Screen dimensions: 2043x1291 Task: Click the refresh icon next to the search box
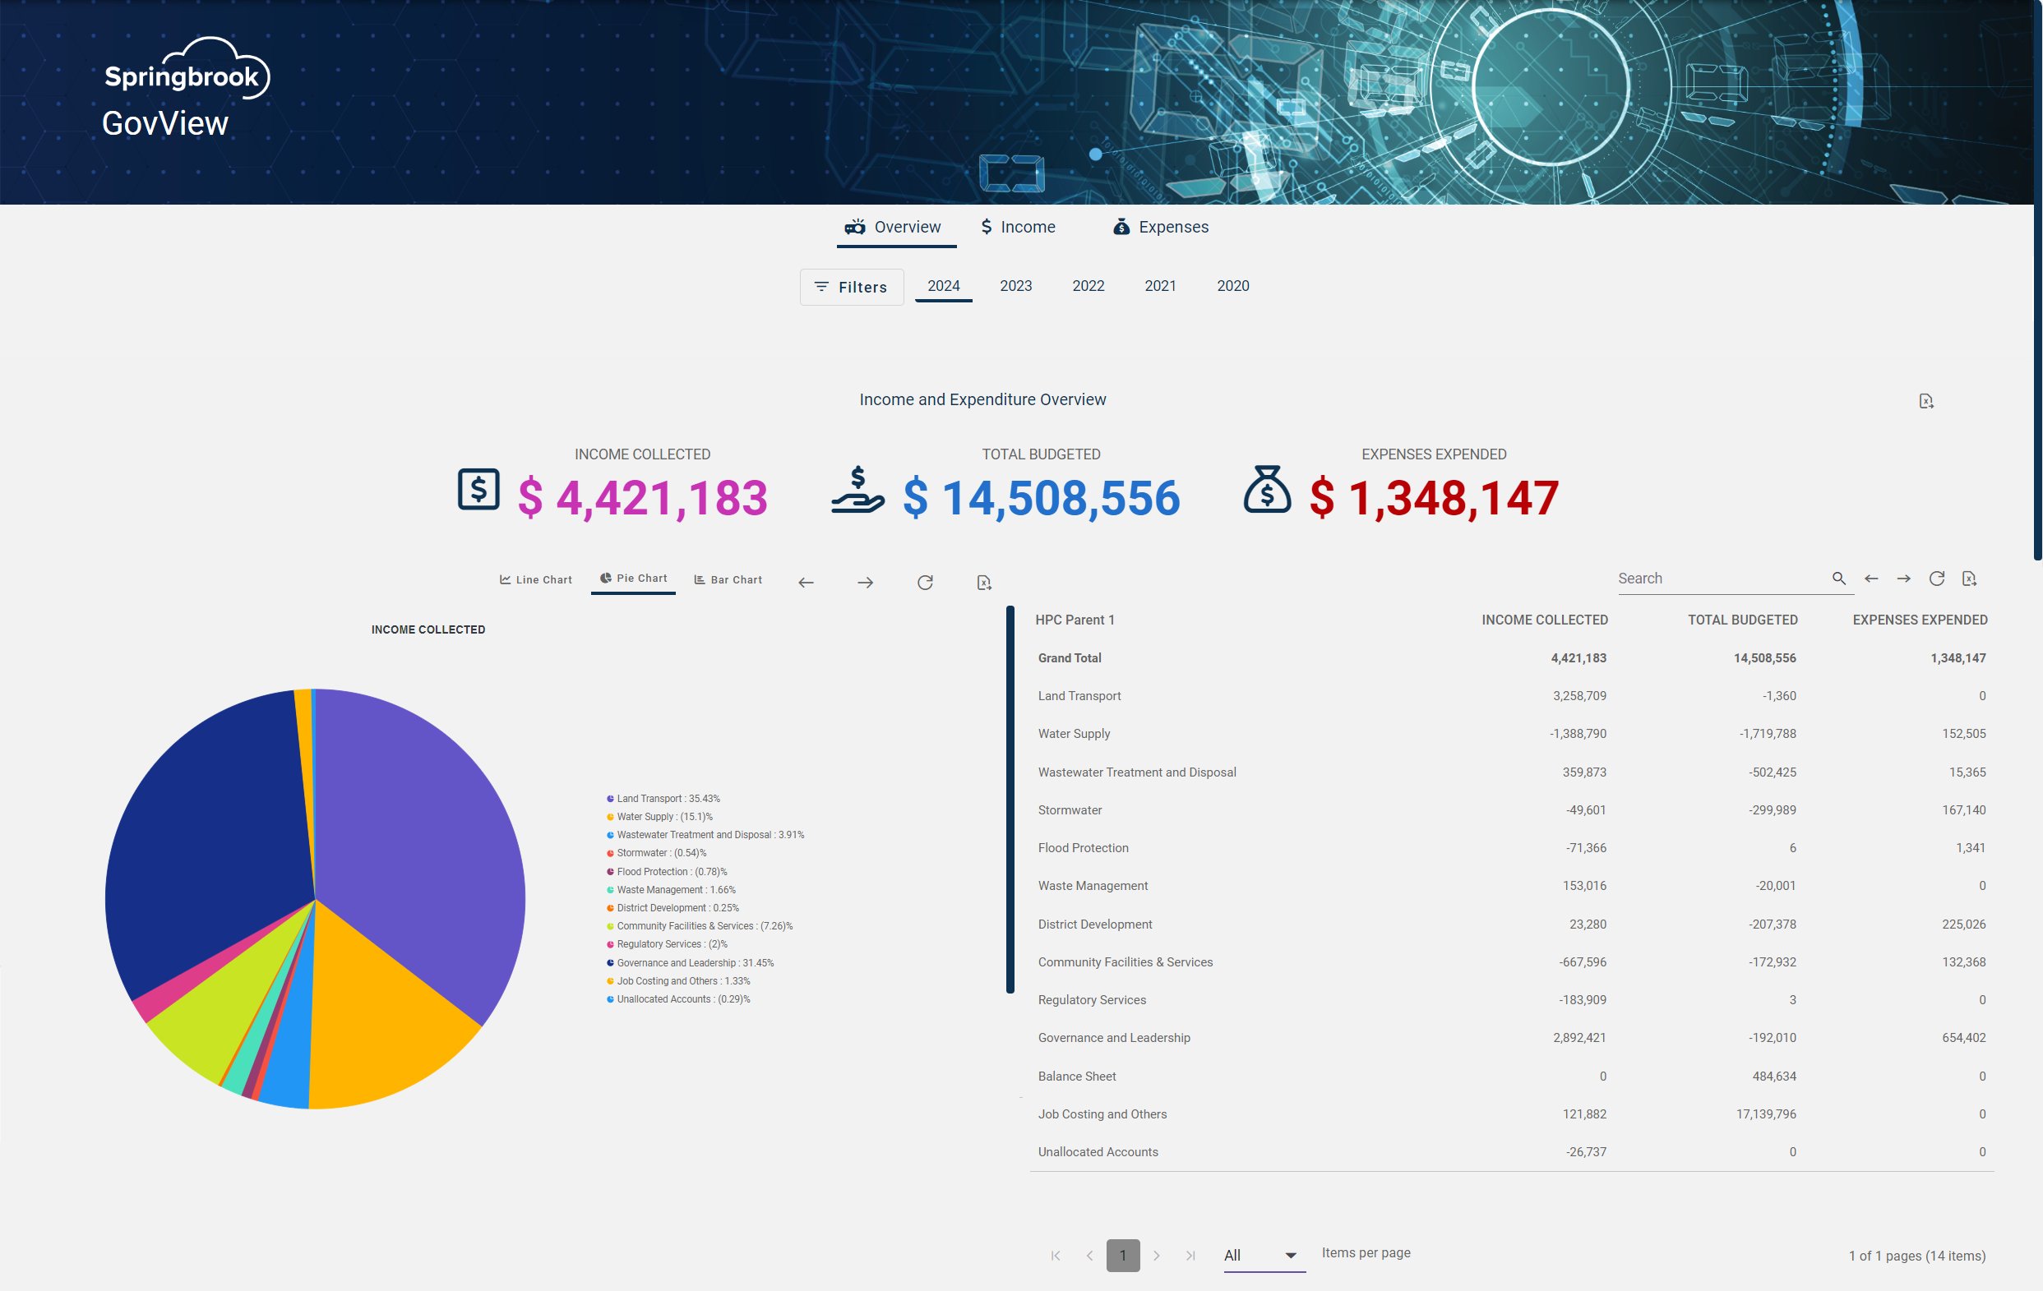(x=1937, y=578)
